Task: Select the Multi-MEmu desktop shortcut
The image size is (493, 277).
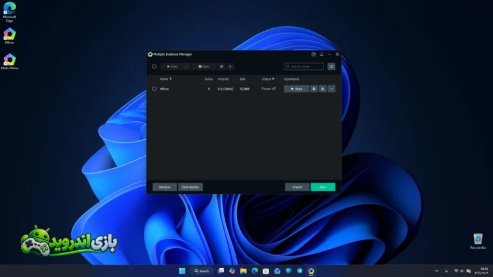Action: coord(10,62)
